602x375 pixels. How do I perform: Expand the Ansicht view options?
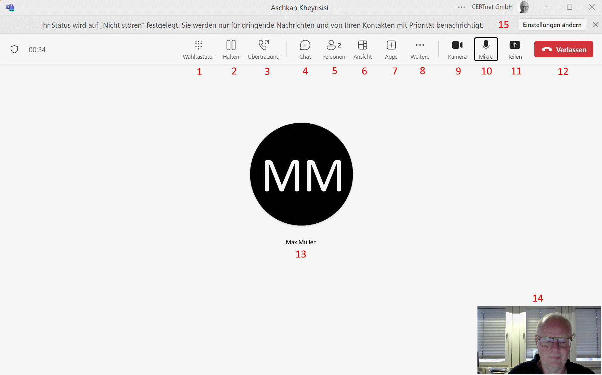click(362, 49)
